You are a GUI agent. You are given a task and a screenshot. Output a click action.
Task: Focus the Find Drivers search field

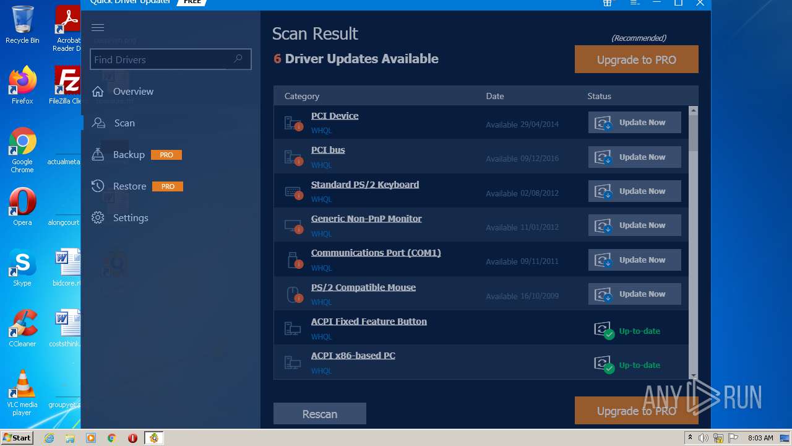click(x=171, y=59)
